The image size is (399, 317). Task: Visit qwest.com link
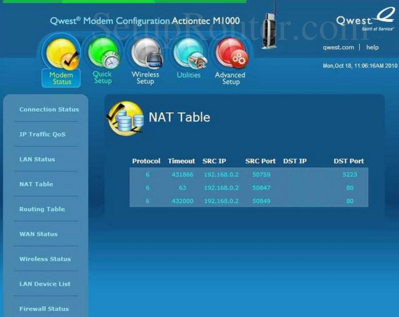pyautogui.click(x=338, y=47)
